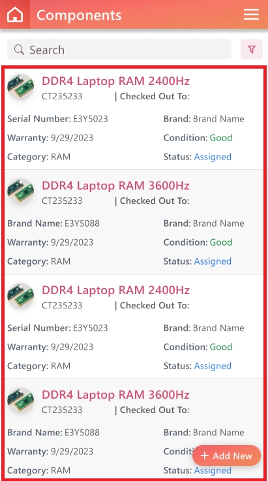268x481 pixels.
Task: Click Assigned status of third component
Action: coord(213,366)
